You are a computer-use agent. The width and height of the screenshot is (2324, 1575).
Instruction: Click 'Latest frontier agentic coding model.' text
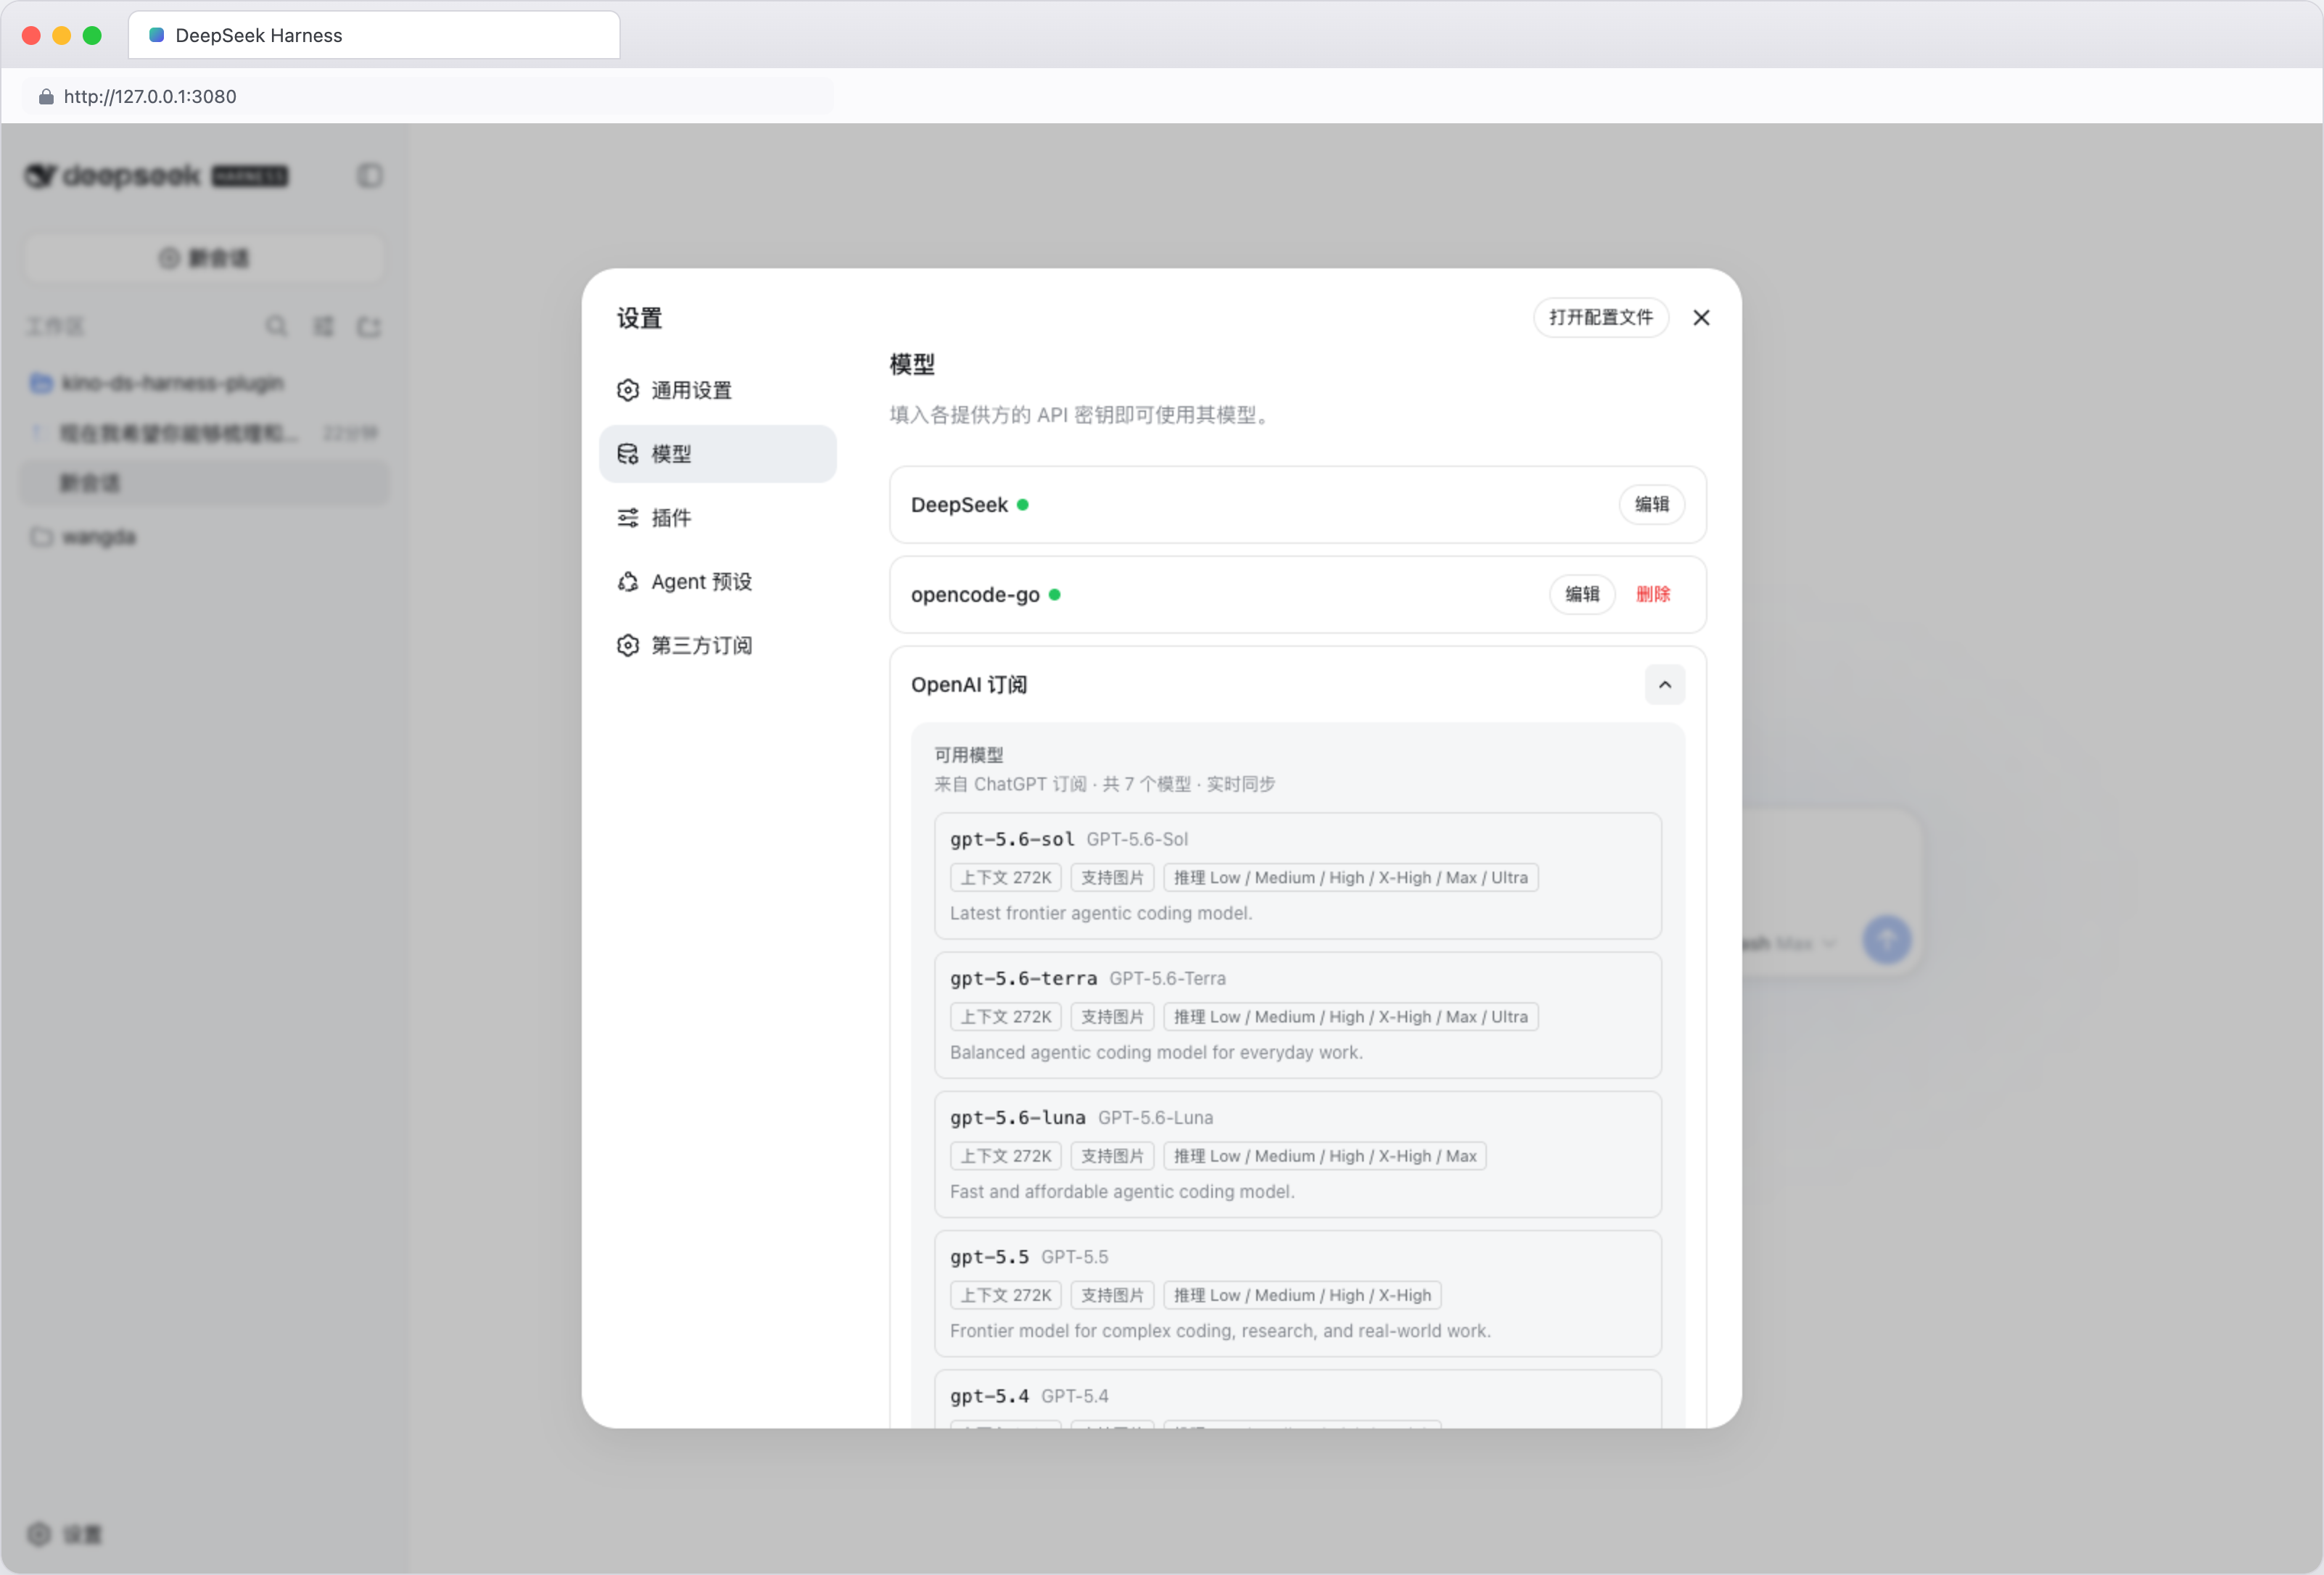point(1101,913)
